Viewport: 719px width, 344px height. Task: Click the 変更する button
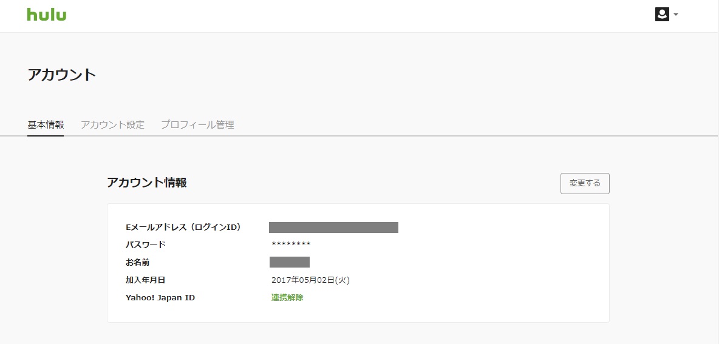pyautogui.click(x=585, y=183)
